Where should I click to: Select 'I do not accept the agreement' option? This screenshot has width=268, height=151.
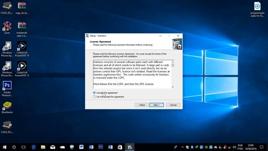coord(94,97)
